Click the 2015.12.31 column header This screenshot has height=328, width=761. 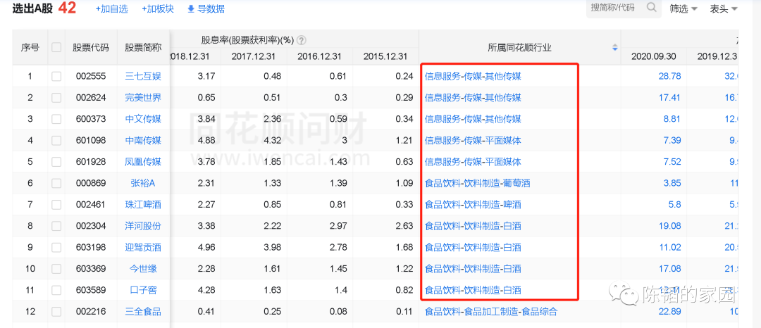[x=385, y=56]
